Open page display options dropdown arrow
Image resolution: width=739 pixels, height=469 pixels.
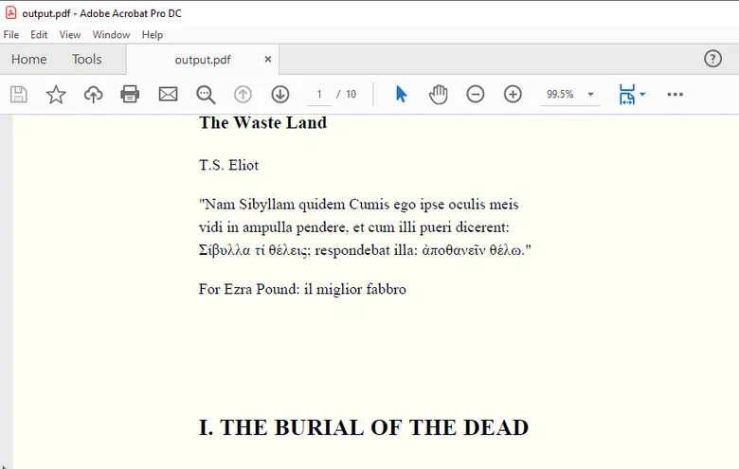[642, 94]
